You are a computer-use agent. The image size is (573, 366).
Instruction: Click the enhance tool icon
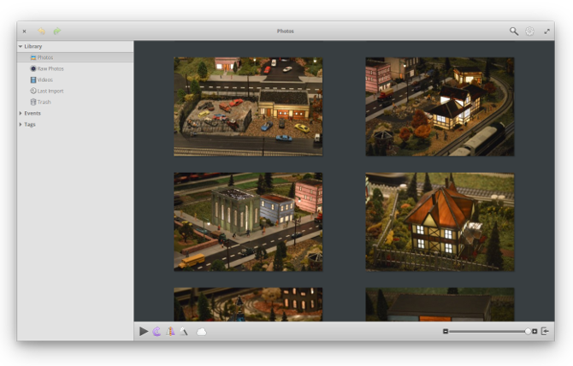[184, 331]
